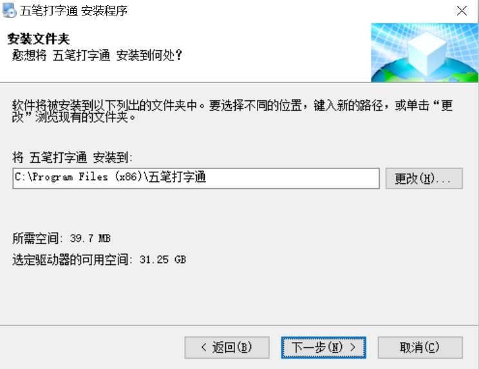Viewport: 479px width, 369px height.
Task: Click the 更改(H)... browse button
Action: [x=424, y=179]
